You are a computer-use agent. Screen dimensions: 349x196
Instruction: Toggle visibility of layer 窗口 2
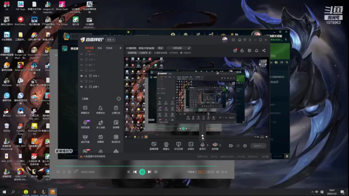pyautogui.click(x=82, y=54)
